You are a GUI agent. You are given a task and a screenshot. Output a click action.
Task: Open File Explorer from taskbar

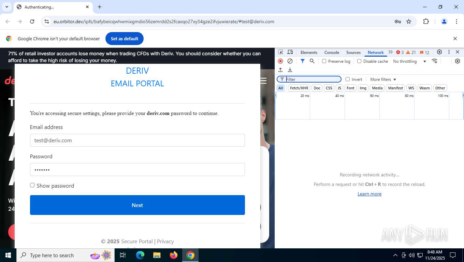(157, 255)
